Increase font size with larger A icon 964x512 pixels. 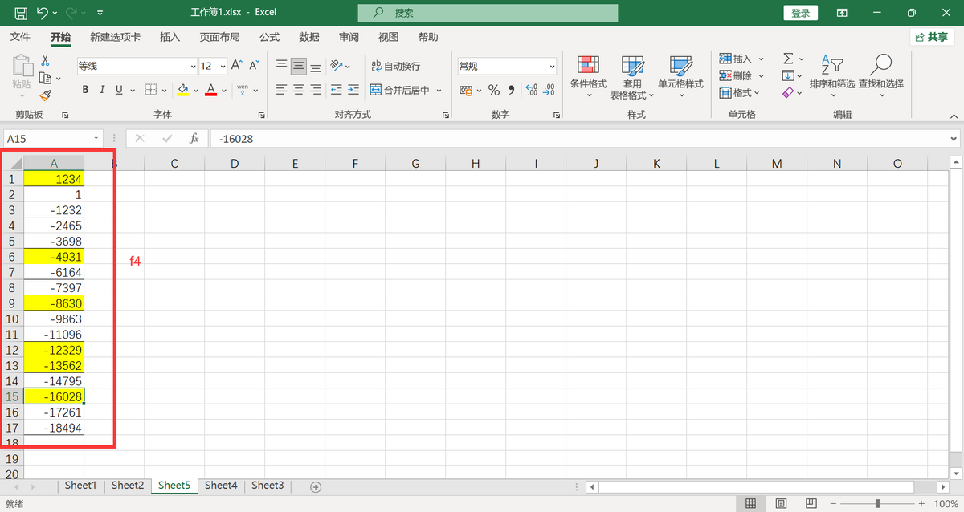coord(237,66)
